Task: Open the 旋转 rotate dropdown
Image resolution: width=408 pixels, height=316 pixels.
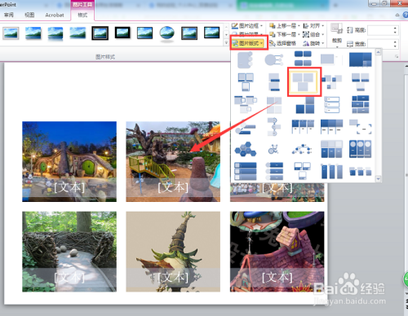Action: (314, 43)
